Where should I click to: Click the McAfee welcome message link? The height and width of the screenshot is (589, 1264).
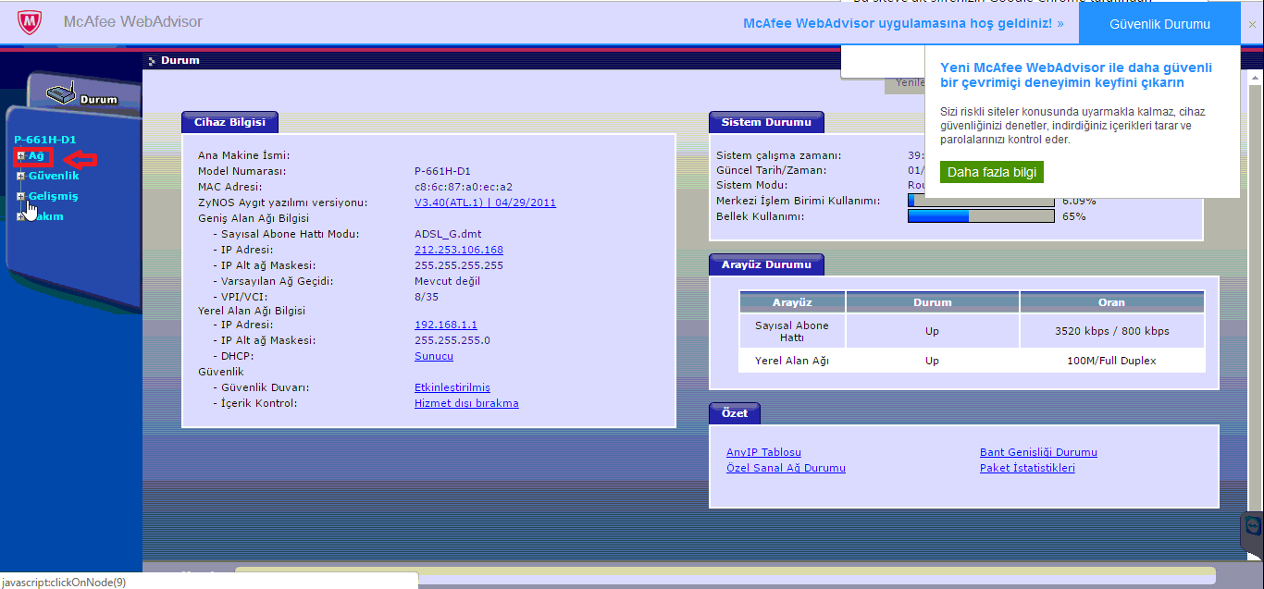[903, 23]
